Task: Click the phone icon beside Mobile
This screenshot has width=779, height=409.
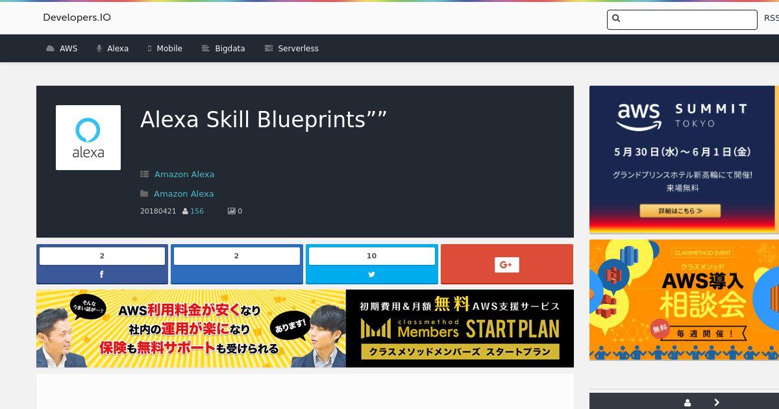Action: (x=149, y=49)
